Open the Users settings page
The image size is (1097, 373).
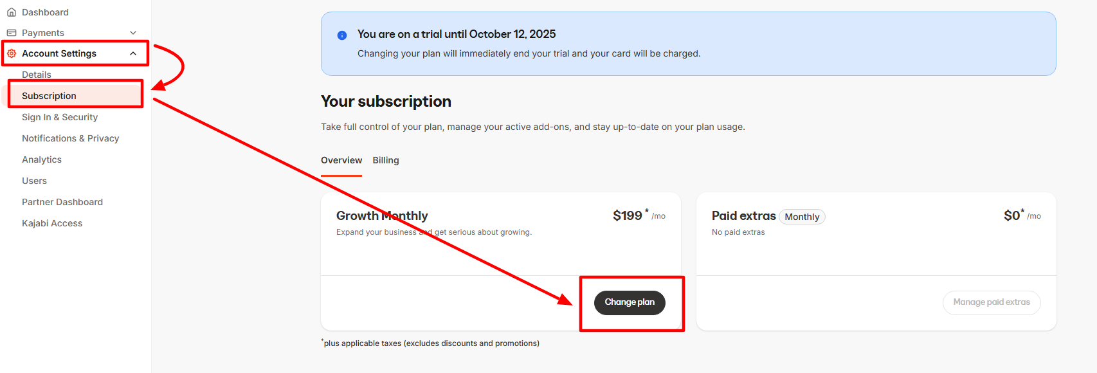point(35,181)
